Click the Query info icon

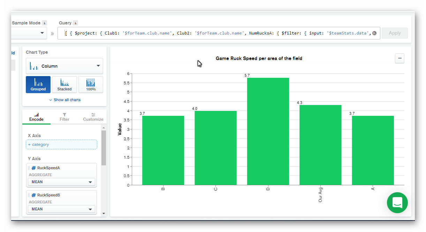(x=75, y=23)
